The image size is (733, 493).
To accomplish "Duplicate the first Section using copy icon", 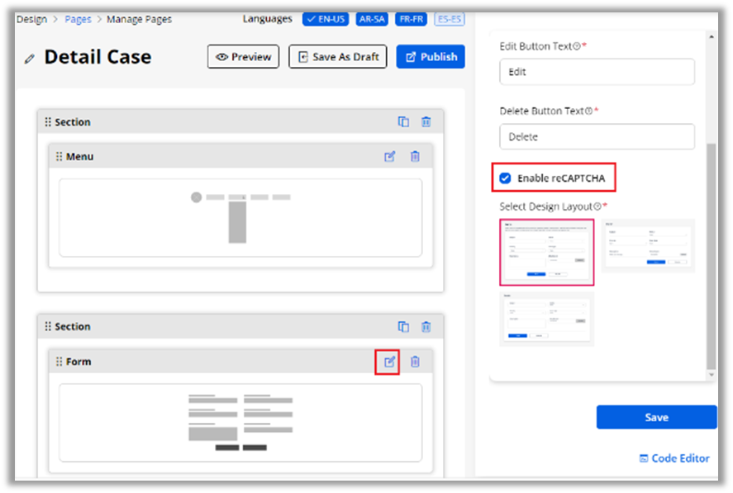I will tap(403, 121).
